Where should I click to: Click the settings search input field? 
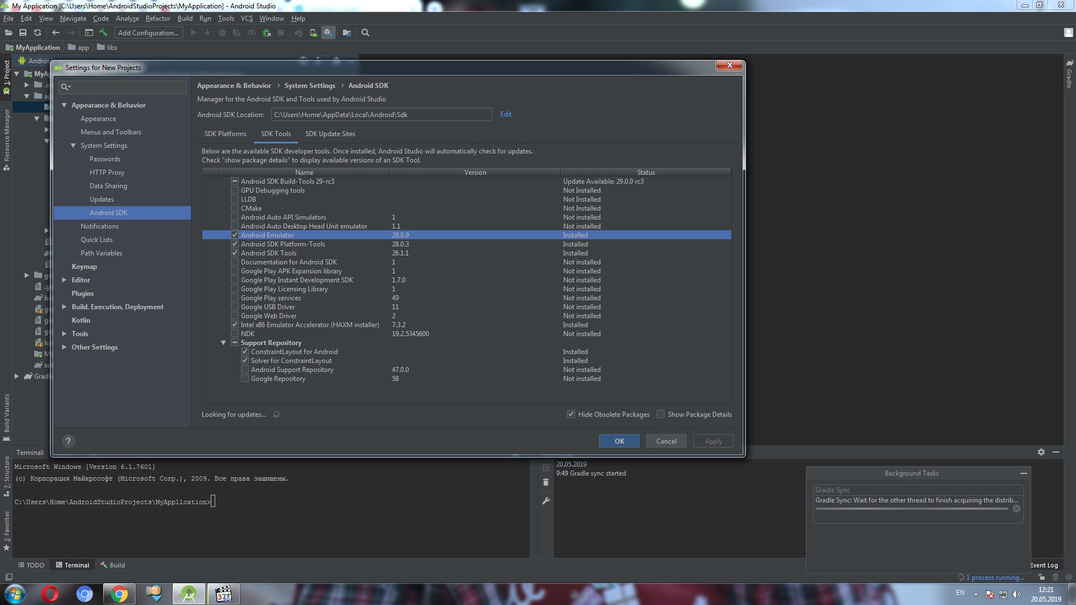(x=122, y=87)
